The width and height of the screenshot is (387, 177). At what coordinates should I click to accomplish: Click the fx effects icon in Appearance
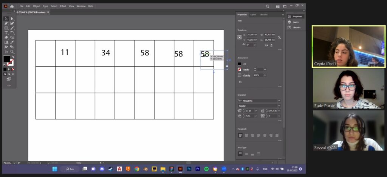coord(240,81)
